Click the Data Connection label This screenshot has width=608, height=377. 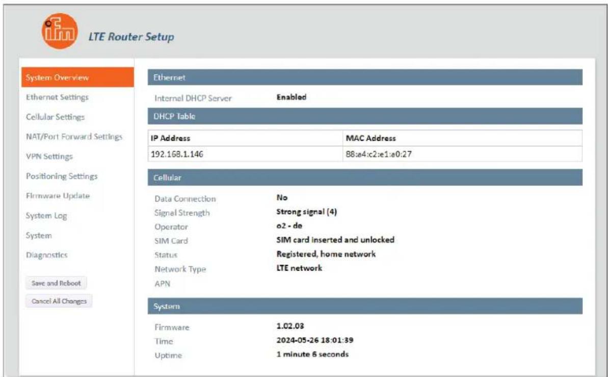click(186, 199)
